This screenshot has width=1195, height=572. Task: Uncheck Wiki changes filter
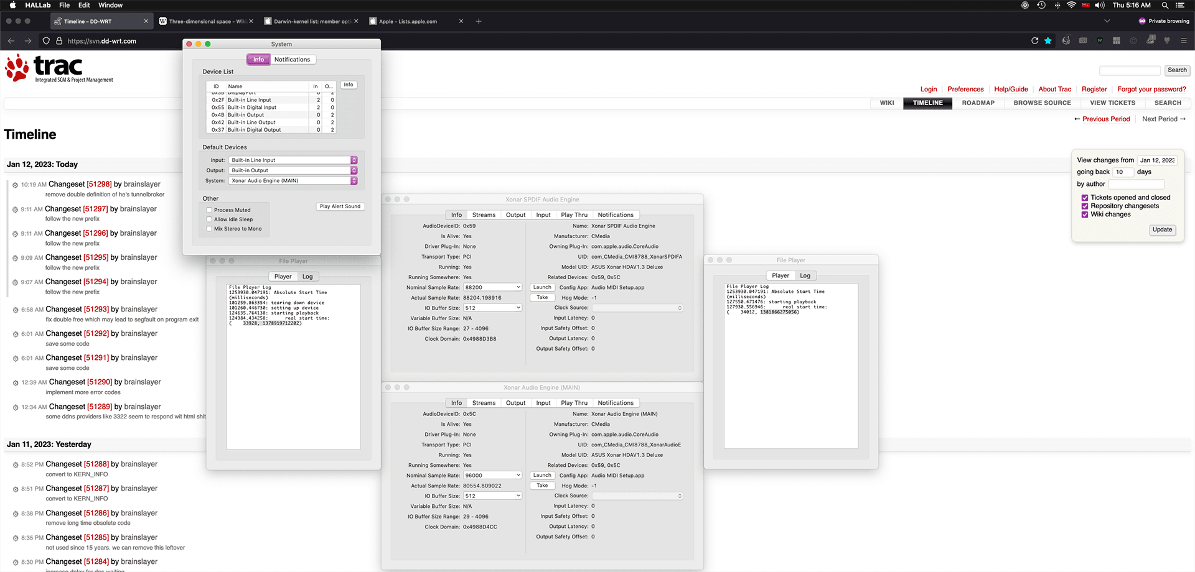(1085, 214)
